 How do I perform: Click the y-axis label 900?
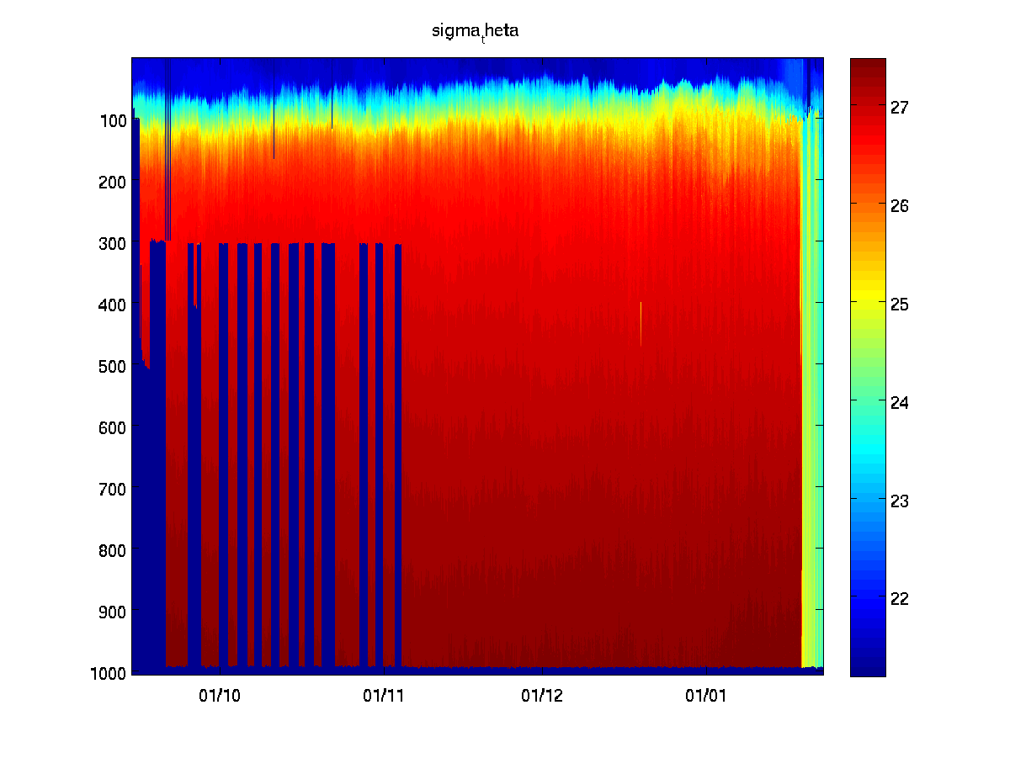pyautogui.click(x=112, y=611)
